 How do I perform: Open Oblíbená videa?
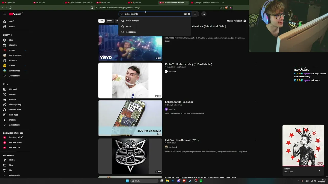(x=15, y=110)
